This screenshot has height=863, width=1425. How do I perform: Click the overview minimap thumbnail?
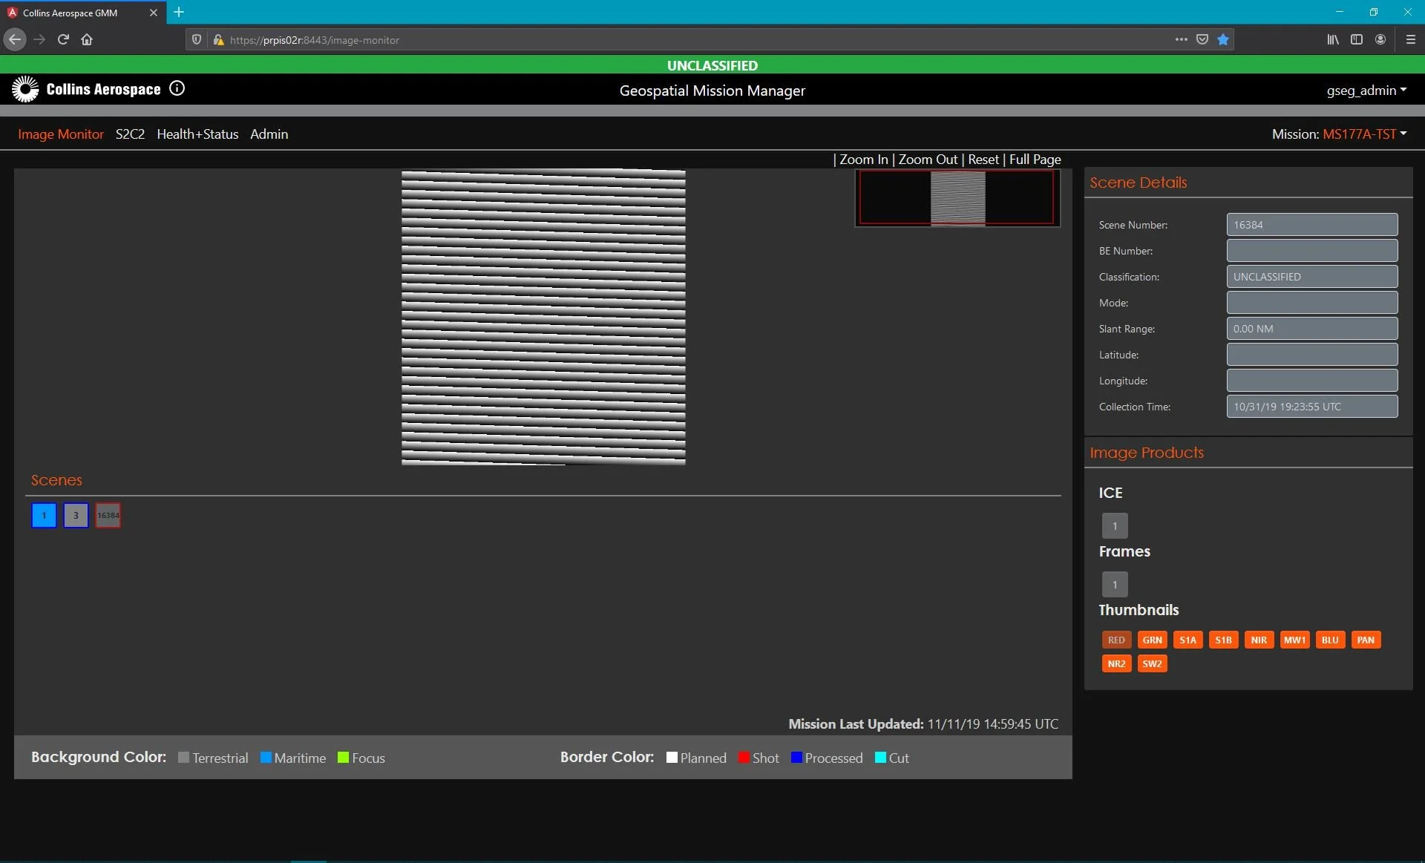point(957,197)
